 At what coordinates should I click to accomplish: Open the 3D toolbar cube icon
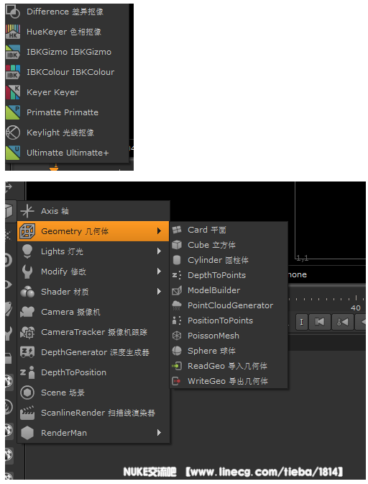9,211
